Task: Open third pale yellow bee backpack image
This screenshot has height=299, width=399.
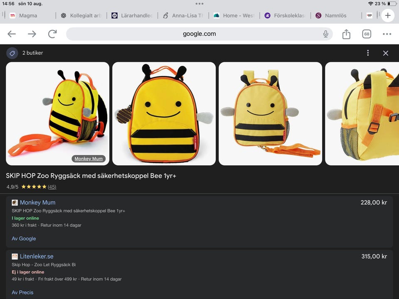Action: pos(270,114)
